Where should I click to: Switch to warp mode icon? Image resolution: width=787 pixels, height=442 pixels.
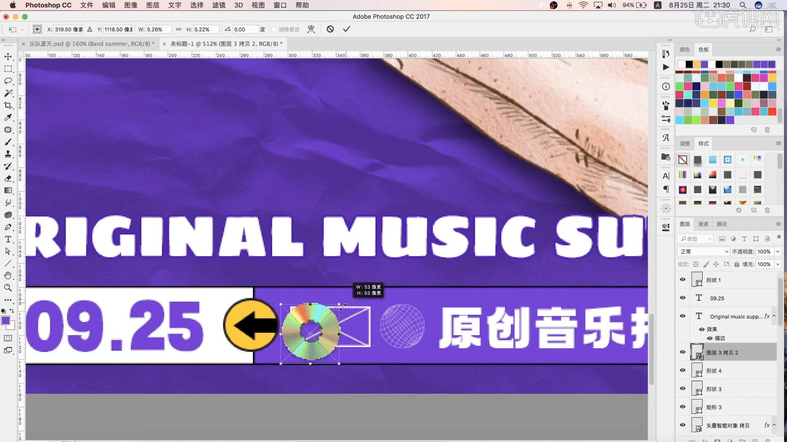point(311,29)
